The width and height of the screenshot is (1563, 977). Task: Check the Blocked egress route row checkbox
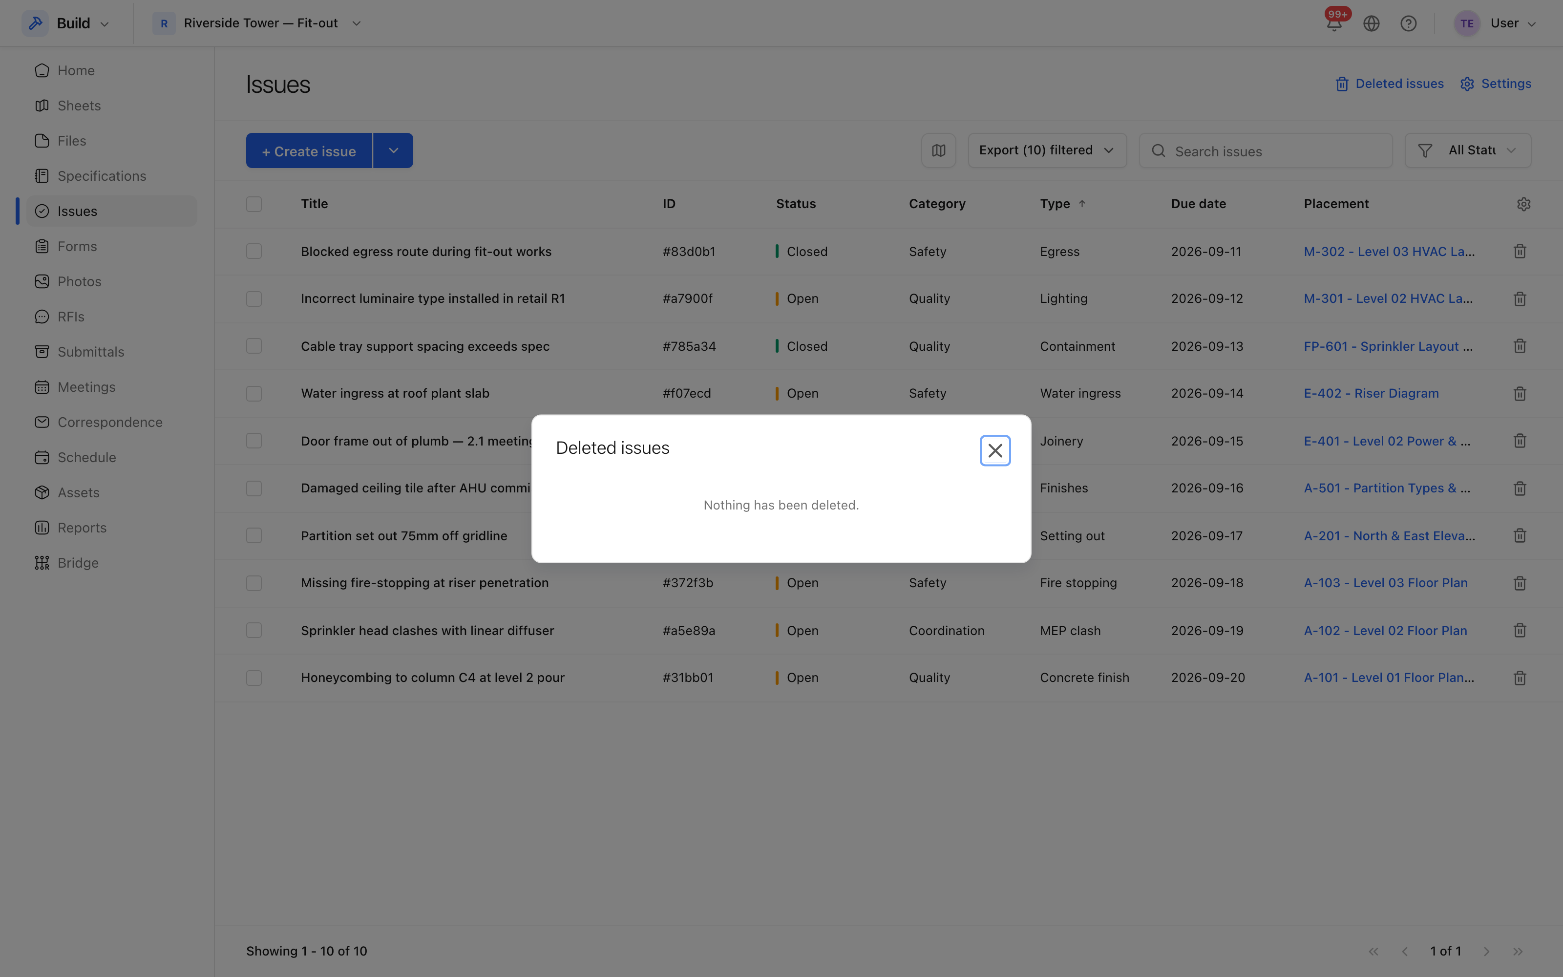point(254,252)
